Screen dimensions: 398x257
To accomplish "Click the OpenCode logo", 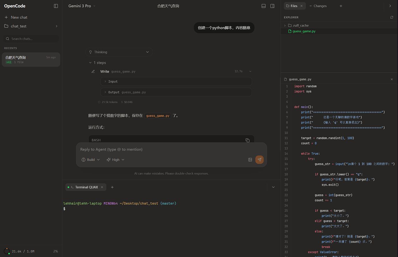I will click(15, 6).
